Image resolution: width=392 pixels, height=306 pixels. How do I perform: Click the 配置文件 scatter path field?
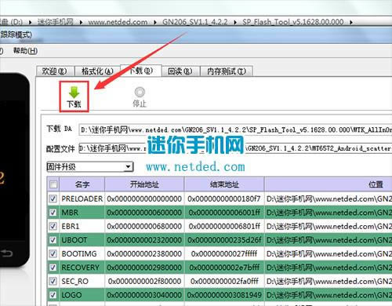[x=235, y=148]
